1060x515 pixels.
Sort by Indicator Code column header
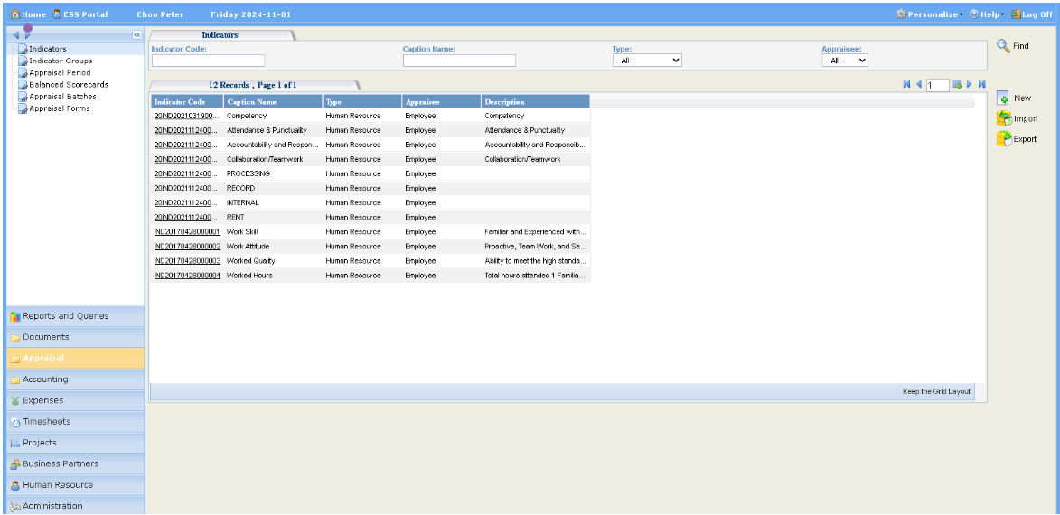coord(187,102)
